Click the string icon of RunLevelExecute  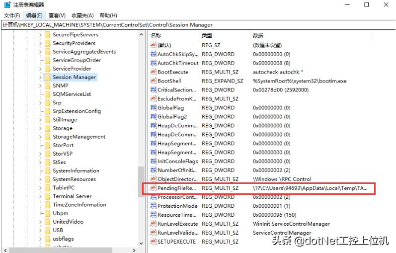click(153, 224)
